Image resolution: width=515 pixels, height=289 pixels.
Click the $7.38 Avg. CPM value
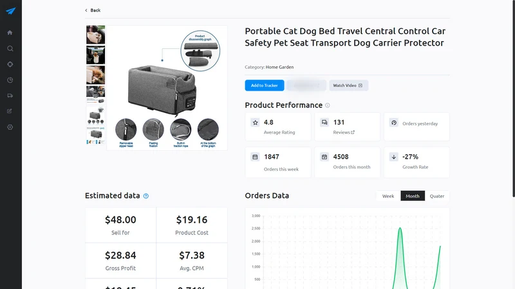coord(192,255)
